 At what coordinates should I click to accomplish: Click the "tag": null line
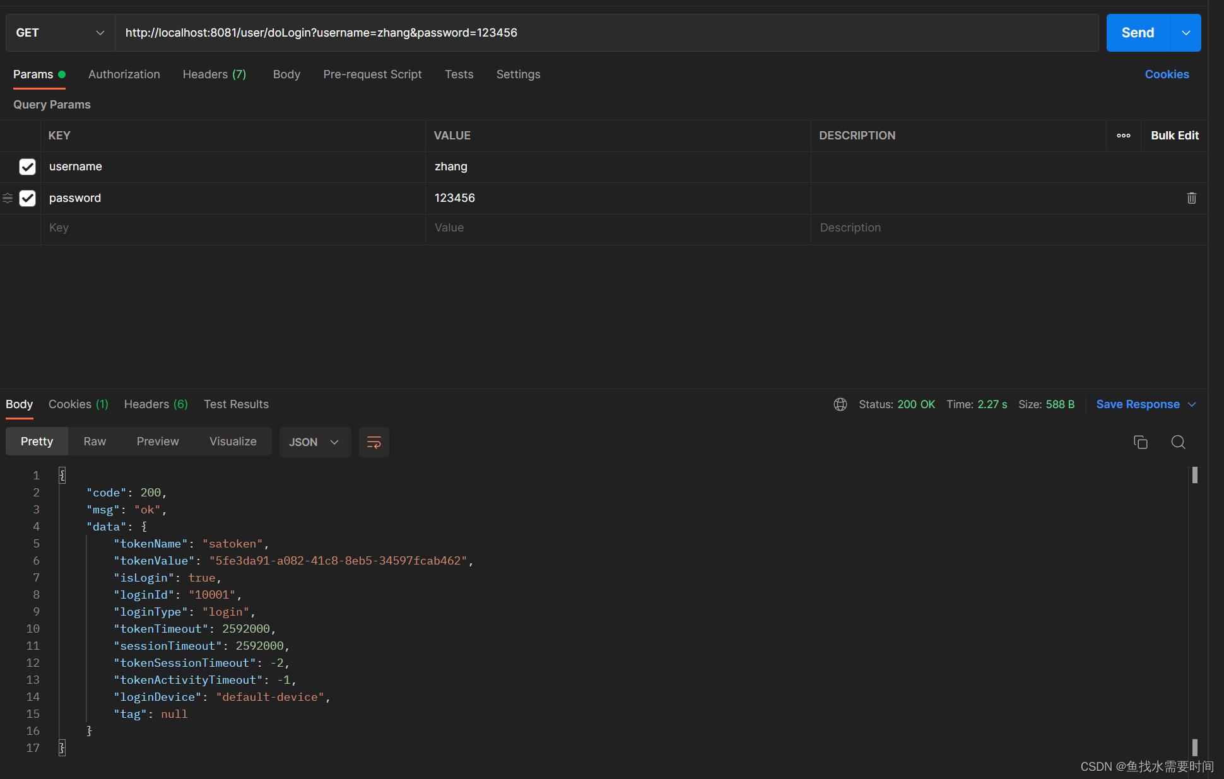click(x=150, y=714)
